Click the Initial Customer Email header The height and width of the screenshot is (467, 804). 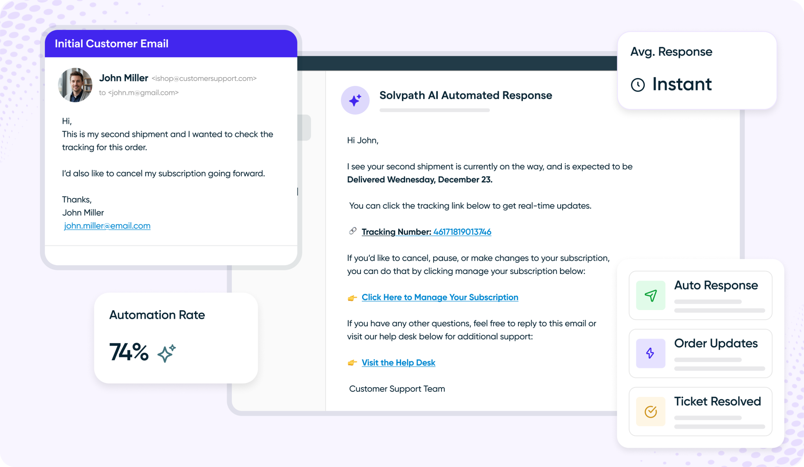coord(111,44)
